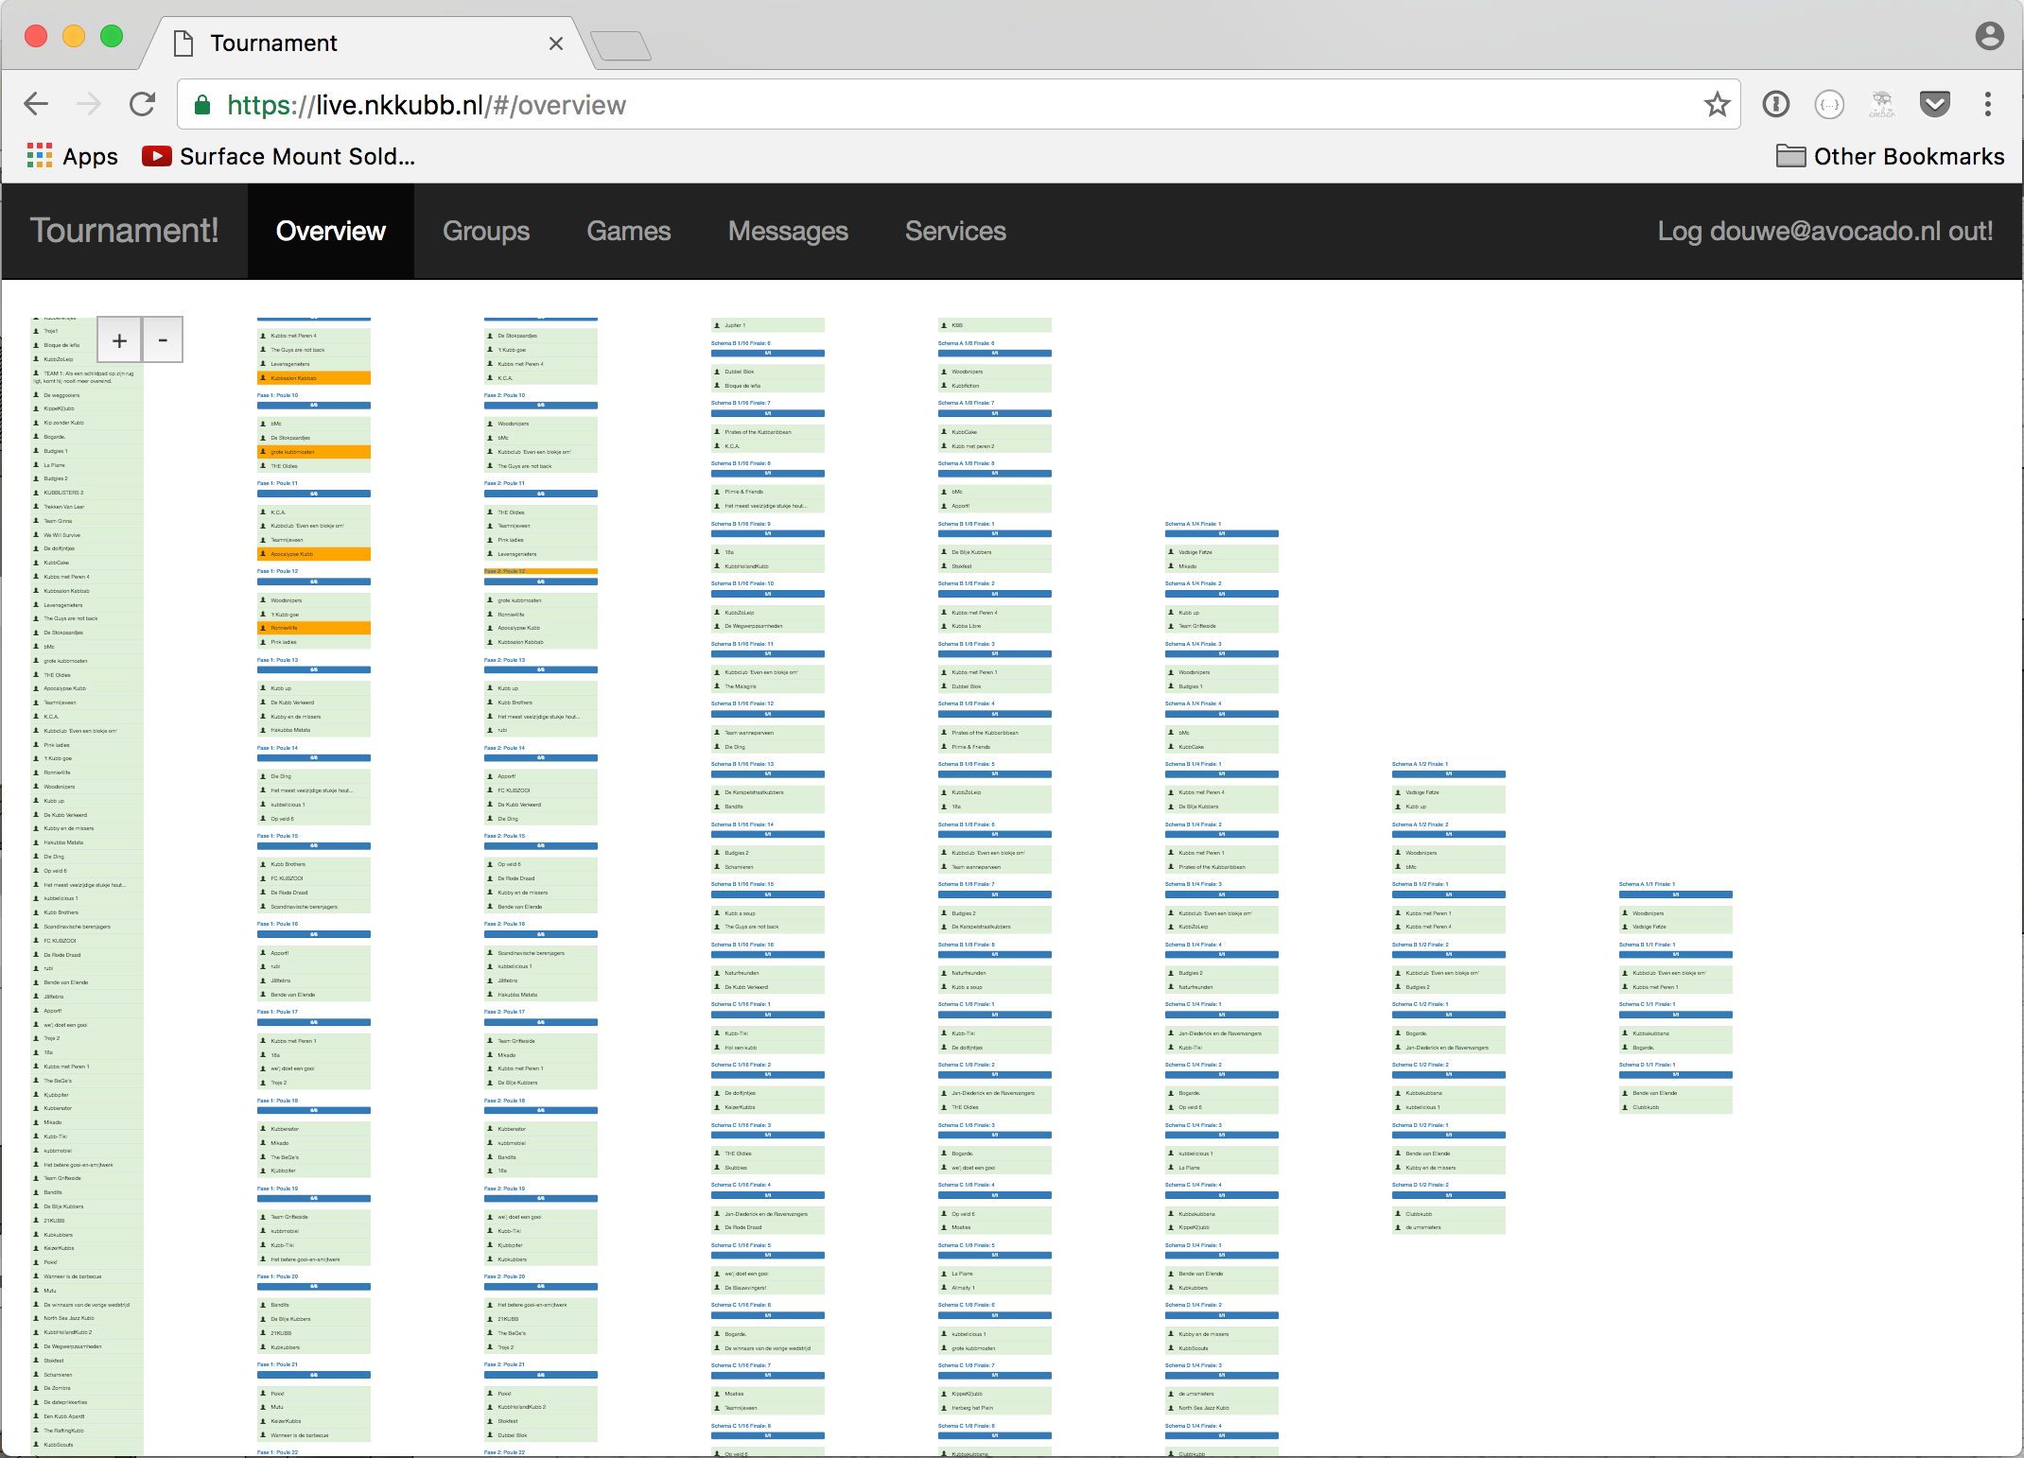
Task: Click the progress bar under Fase 1: Poule 10
Action: tap(314, 406)
